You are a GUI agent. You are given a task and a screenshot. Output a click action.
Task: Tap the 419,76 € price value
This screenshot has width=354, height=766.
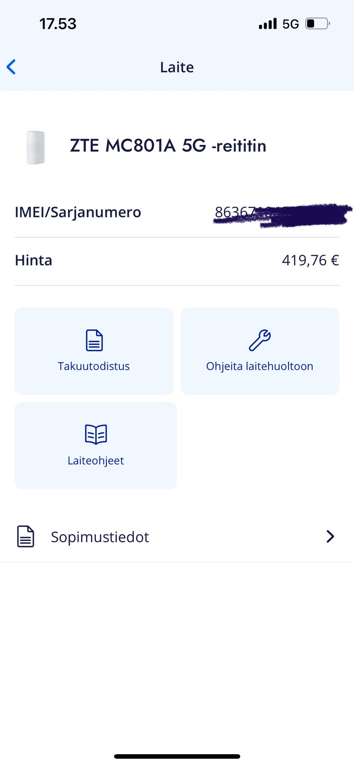click(310, 261)
